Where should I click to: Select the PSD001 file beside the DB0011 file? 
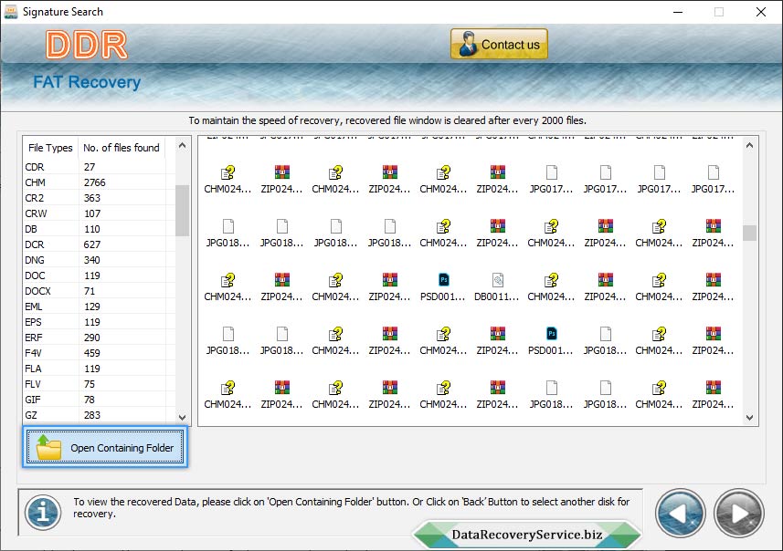(443, 287)
